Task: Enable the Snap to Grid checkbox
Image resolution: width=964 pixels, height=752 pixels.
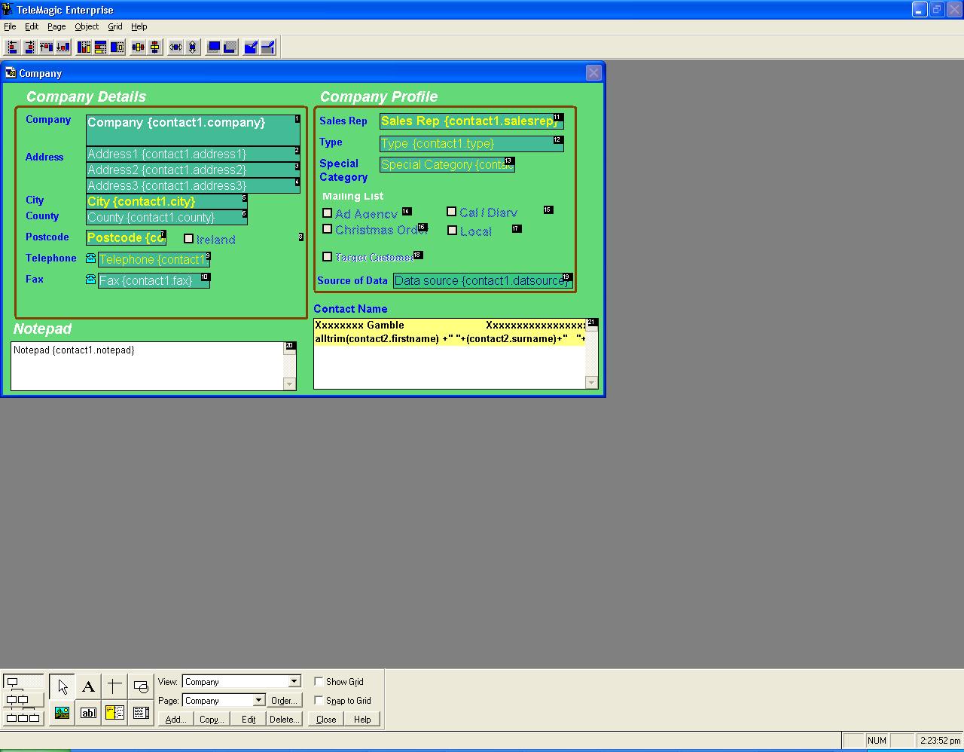Action: pos(319,700)
